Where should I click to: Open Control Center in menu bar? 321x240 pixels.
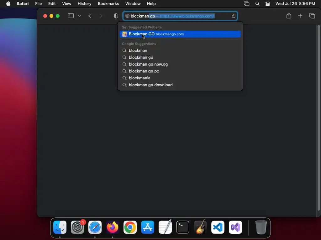[x=268, y=4]
